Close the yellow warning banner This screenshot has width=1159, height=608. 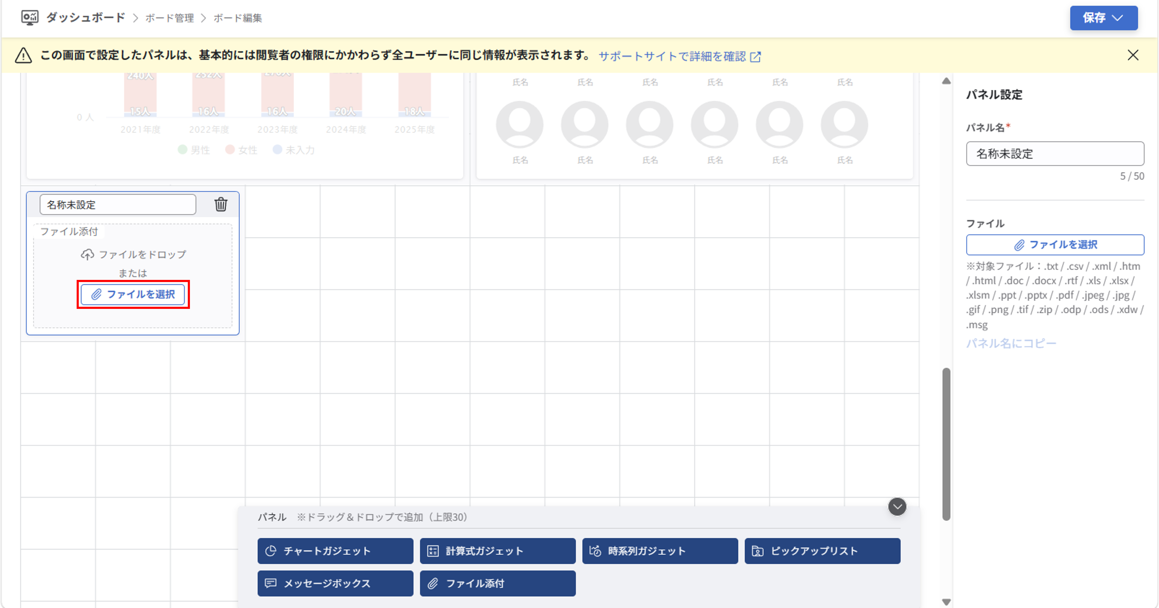click(1133, 55)
